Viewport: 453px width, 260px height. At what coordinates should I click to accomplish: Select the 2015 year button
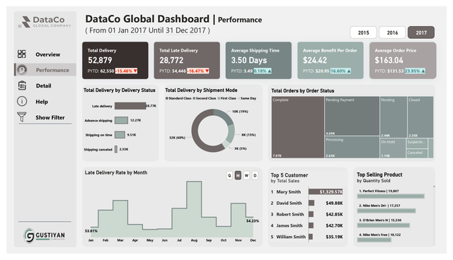pyautogui.click(x=363, y=32)
